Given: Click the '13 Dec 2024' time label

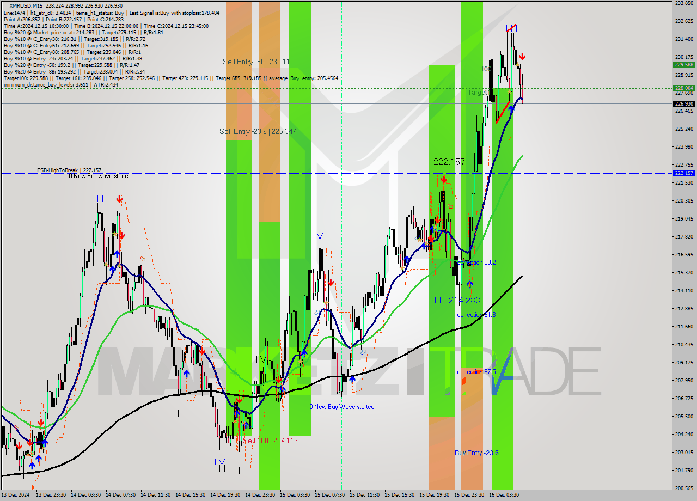Looking at the screenshot, I should point(16,495).
